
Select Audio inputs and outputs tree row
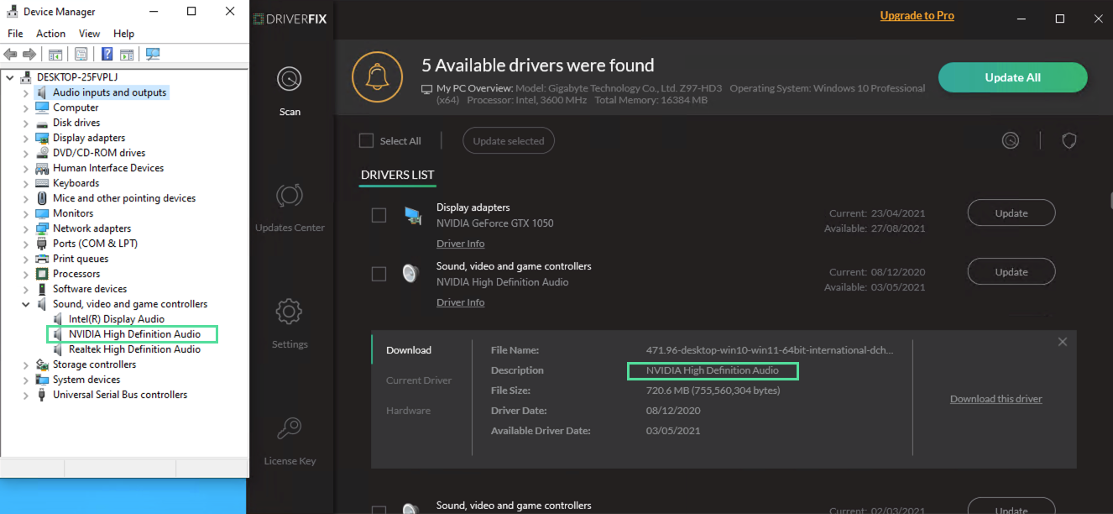point(110,92)
